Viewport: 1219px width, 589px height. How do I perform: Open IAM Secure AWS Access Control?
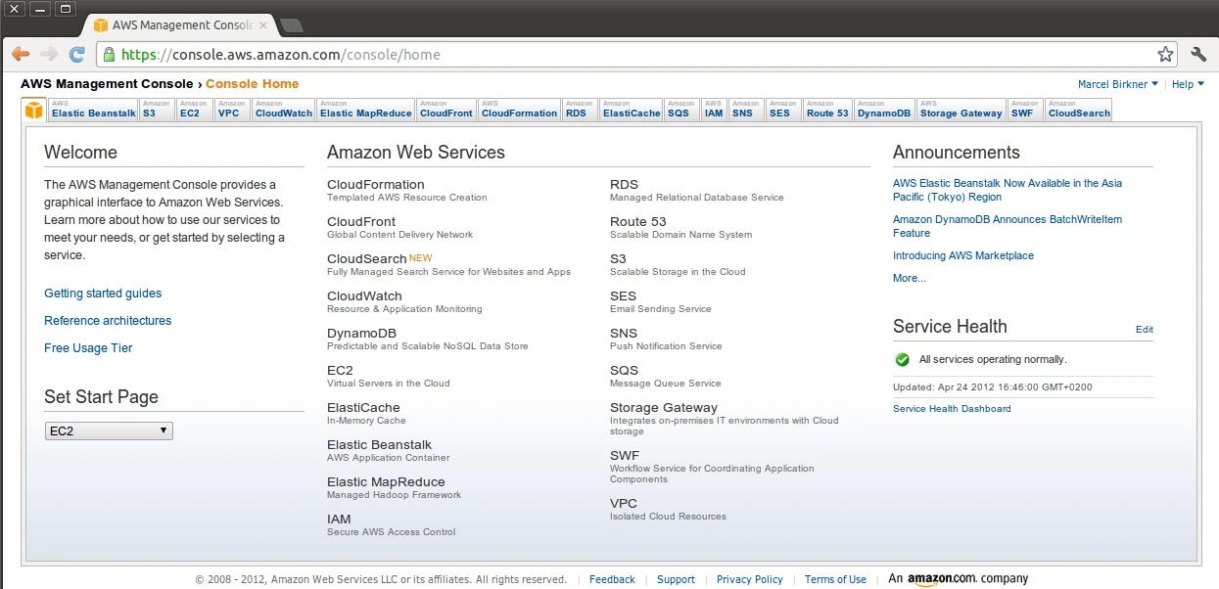click(x=339, y=520)
